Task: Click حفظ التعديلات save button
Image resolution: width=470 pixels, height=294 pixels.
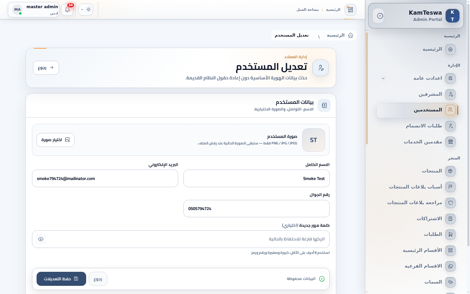Action: [61, 279]
